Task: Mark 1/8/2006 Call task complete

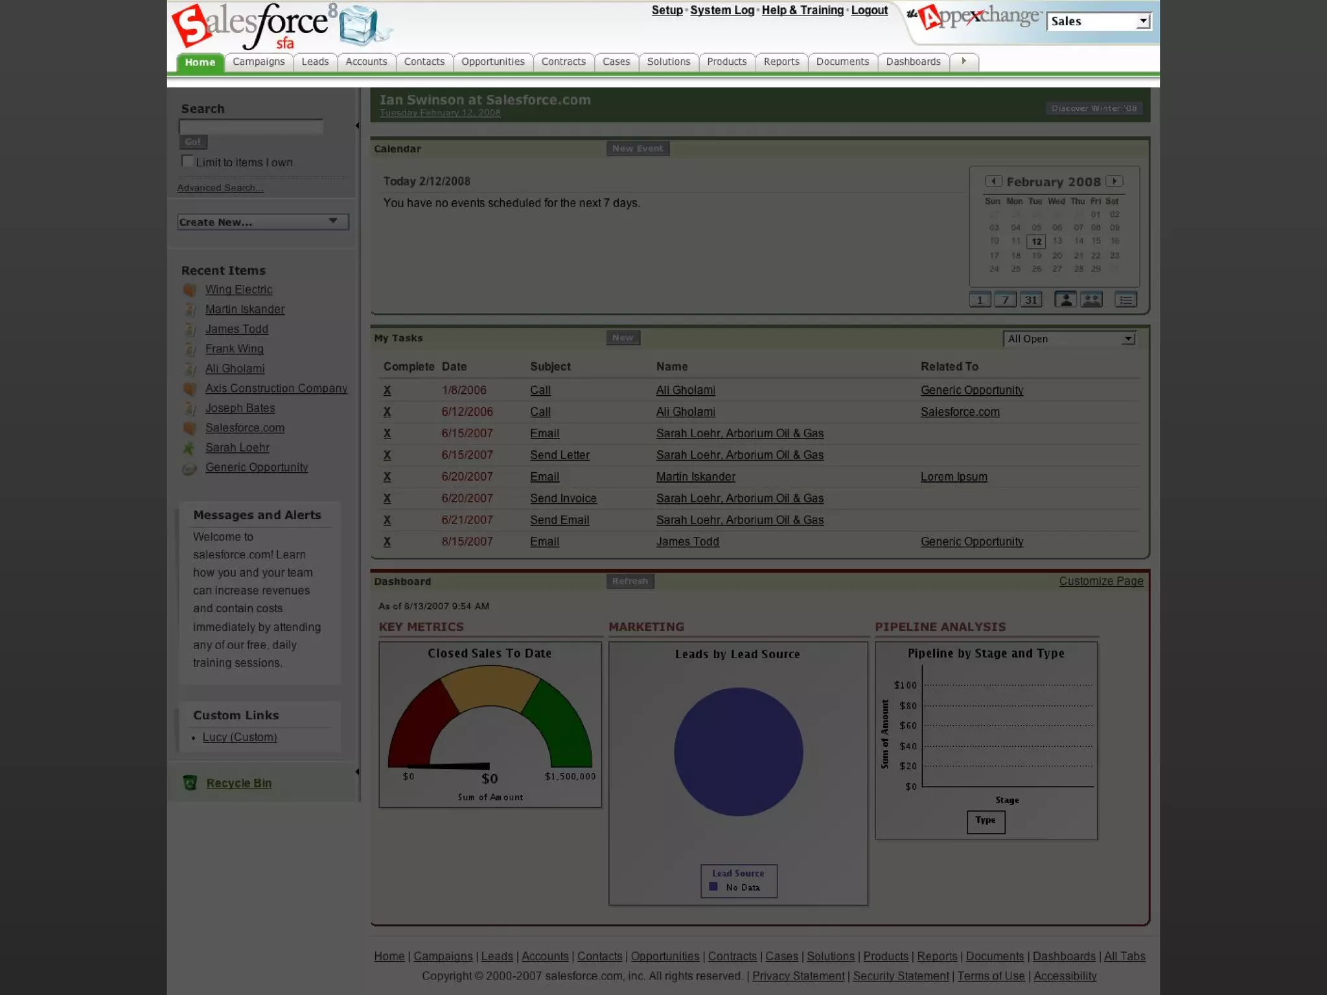Action: (387, 390)
